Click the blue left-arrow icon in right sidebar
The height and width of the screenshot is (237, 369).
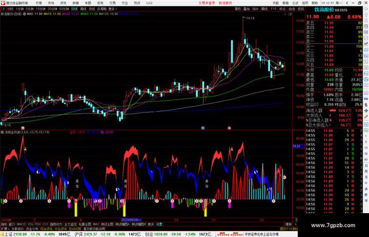tap(366, 9)
